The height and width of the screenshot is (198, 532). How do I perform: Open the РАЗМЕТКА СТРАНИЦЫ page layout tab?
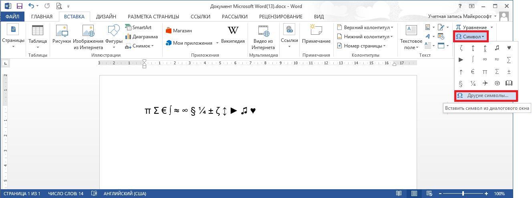pos(153,16)
